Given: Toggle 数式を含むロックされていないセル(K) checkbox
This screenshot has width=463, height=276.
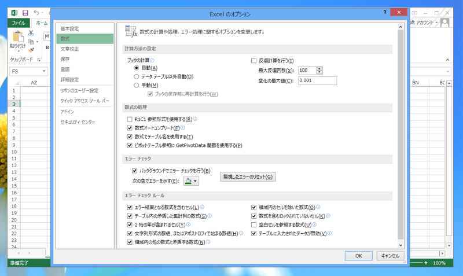Looking at the screenshot, I should coord(253,216).
